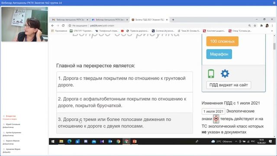This screenshot has height=156, width=277.
Task: Select answer 2 about асфальтобетонным покрытием
Action: pos(125,102)
